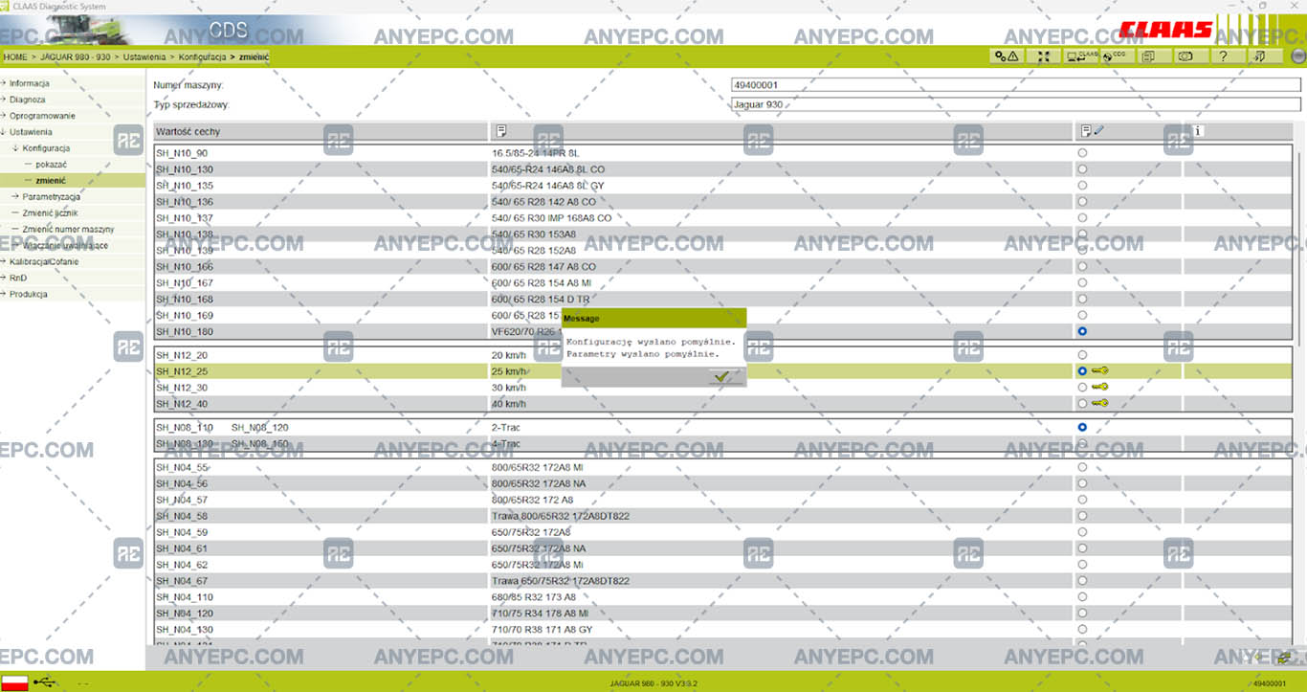Click the info 'i' column header icon
Viewport: 1307px width, 692px height.
1198,131
